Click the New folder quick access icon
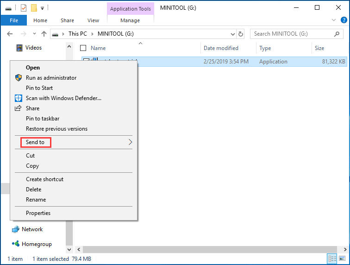 [x=34, y=8]
